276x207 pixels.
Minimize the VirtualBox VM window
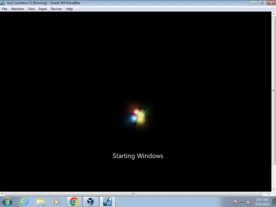tap(253, 3)
